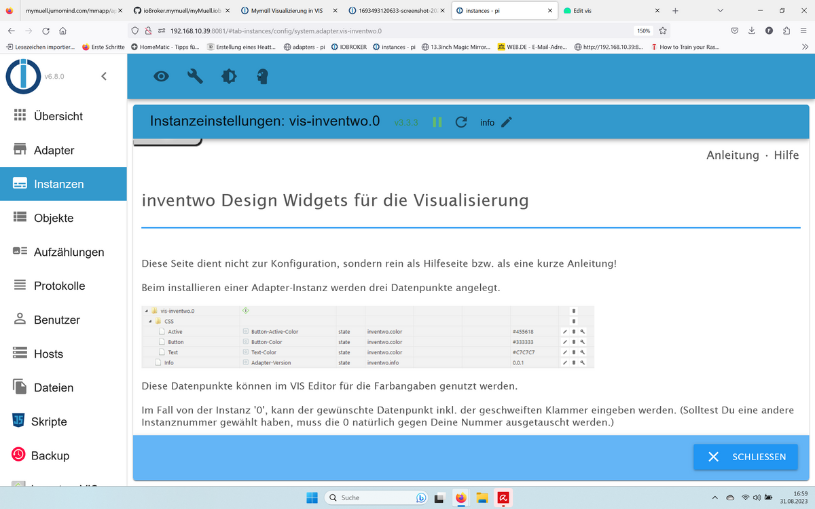The image size is (815, 509).
Task: Reload the current page
Action: coord(46,31)
